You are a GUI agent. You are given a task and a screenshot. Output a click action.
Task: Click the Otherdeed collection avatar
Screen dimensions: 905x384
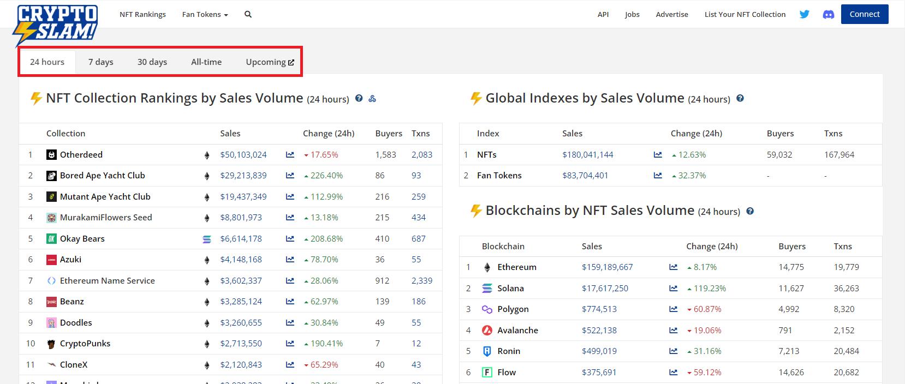(51, 155)
